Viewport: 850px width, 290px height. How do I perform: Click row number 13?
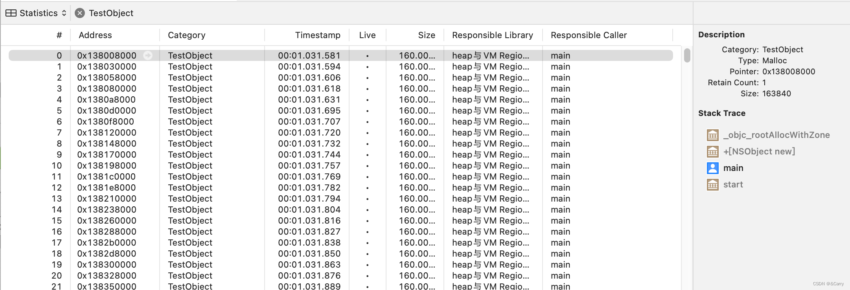click(x=57, y=198)
